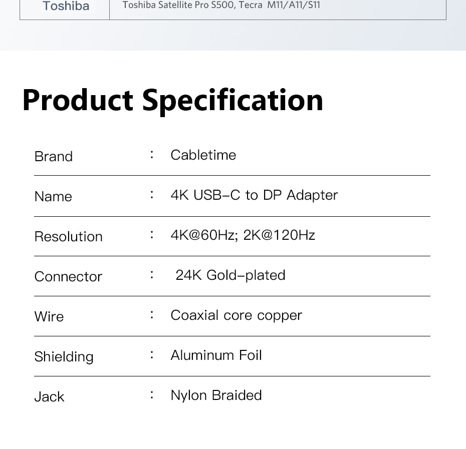Click the Coaxial core copper value

(236, 315)
